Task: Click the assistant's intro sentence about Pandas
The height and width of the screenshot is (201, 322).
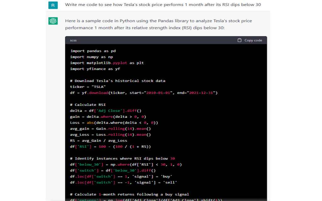Action: (x=158, y=24)
